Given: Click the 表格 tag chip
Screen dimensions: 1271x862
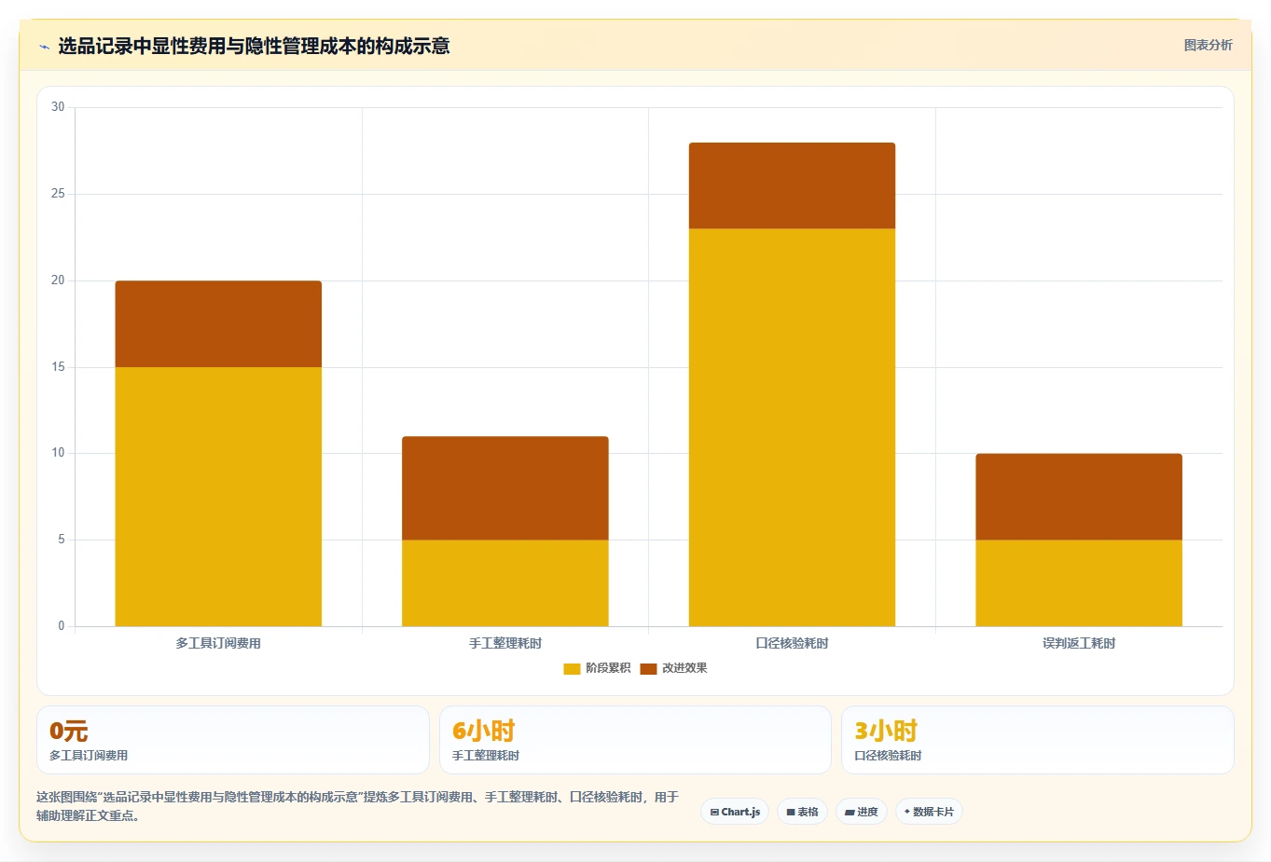Looking at the screenshot, I should [802, 812].
